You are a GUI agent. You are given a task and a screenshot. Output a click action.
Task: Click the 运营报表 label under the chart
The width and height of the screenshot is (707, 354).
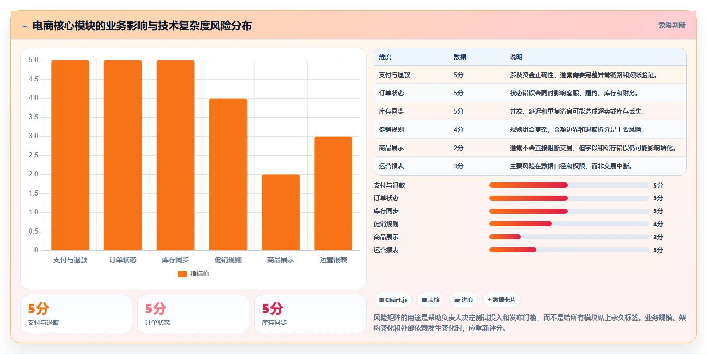click(334, 260)
